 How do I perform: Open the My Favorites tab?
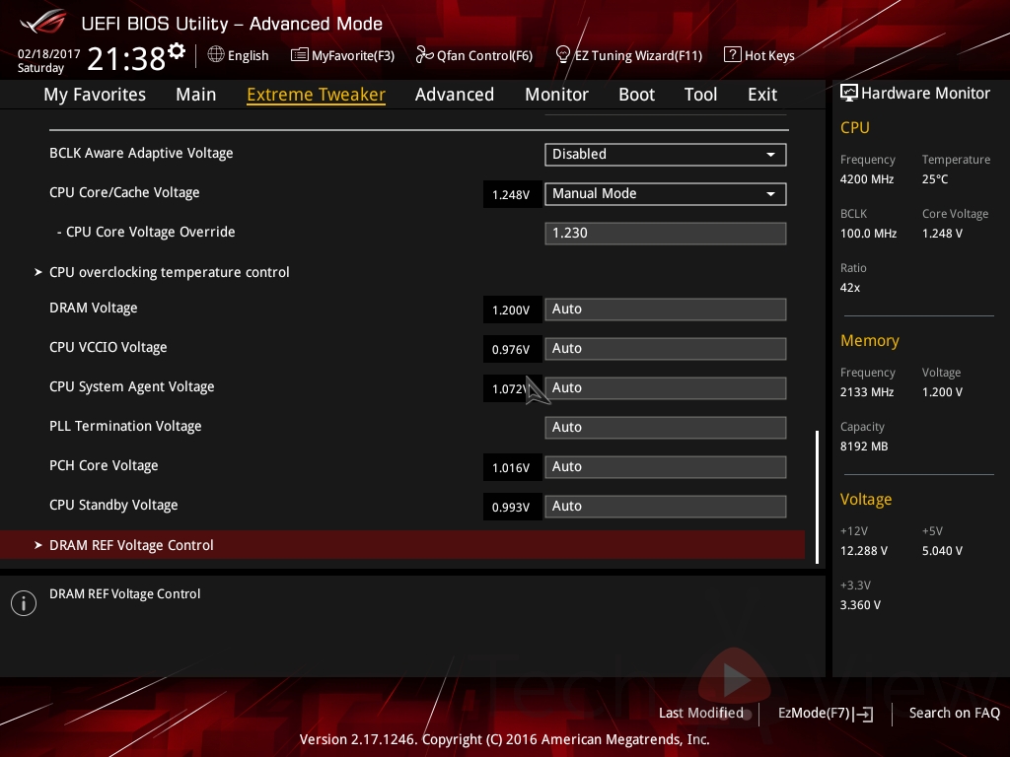coord(95,95)
